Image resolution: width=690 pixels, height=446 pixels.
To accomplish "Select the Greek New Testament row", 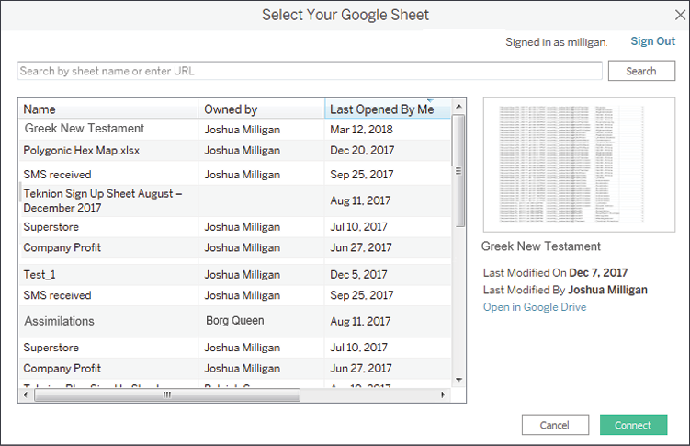I will (235, 129).
